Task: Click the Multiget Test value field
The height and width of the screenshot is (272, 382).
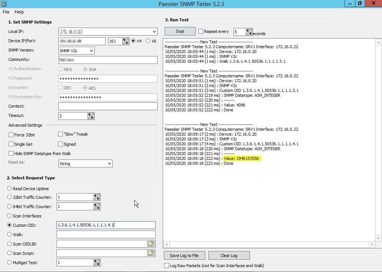Action: [75, 262]
